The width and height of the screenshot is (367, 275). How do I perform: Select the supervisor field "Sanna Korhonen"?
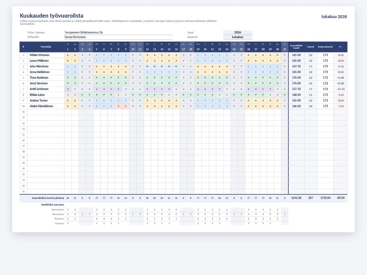[x=118, y=37]
